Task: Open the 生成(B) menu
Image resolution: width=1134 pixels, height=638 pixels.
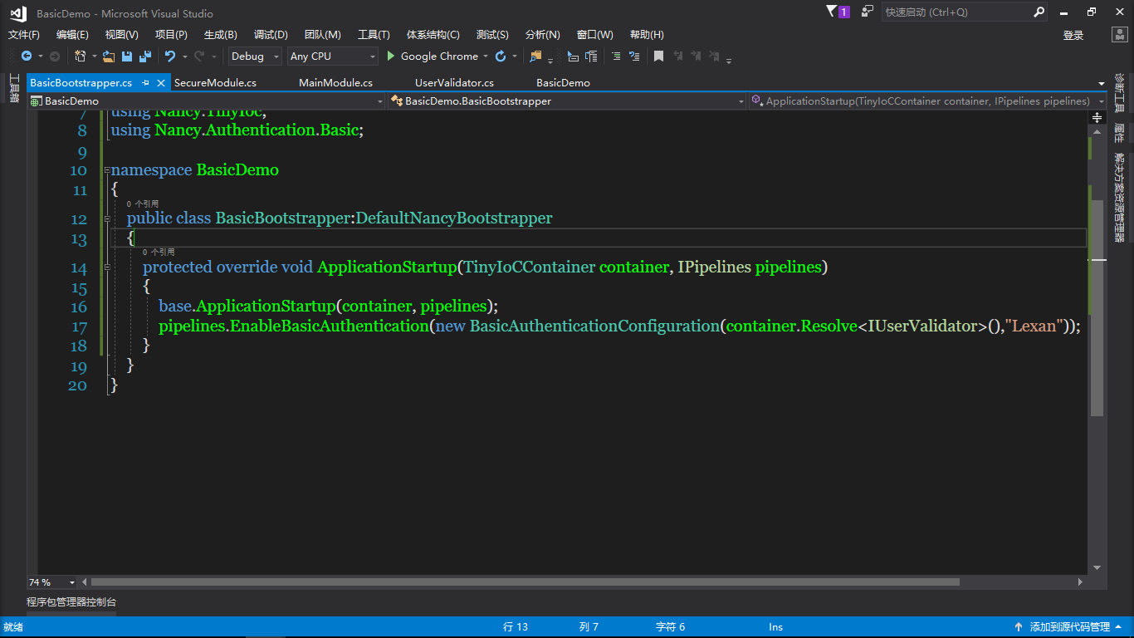Action: tap(221, 35)
